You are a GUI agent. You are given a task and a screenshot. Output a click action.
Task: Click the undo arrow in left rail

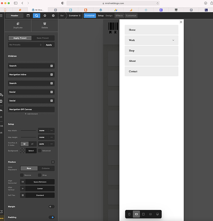tap(1, 110)
